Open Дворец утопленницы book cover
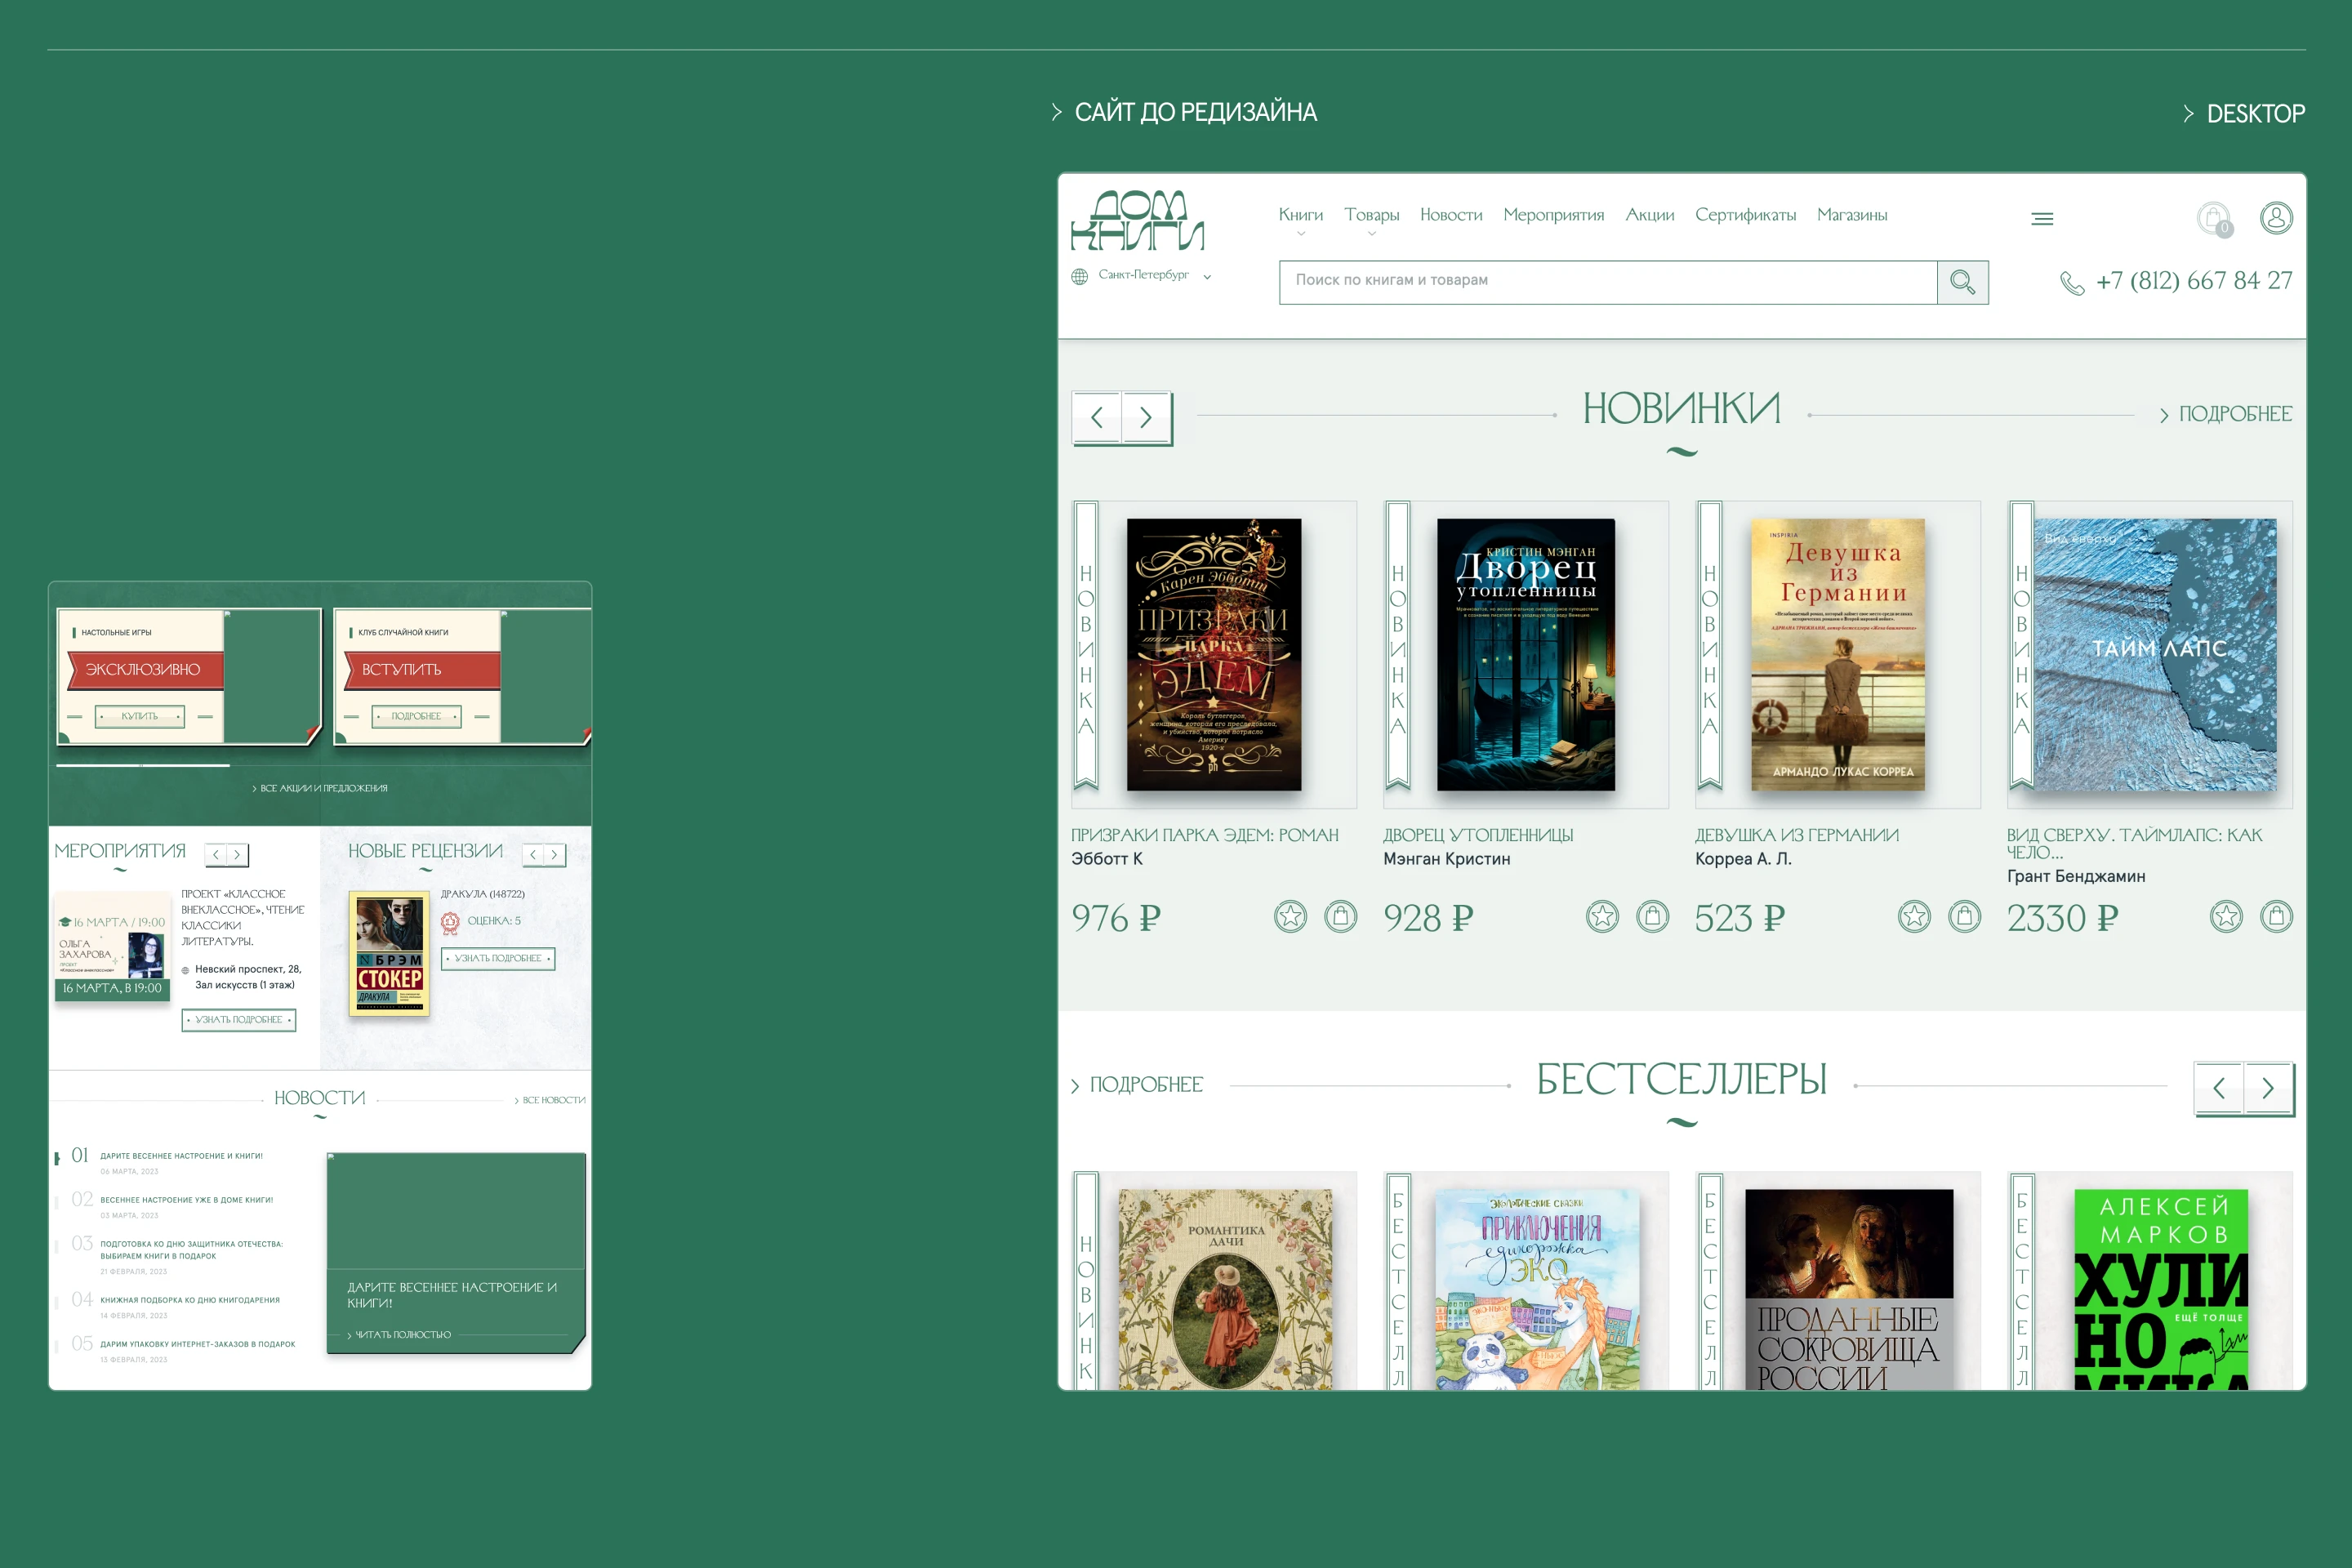This screenshot has height=1568, width=2352. pos(1526,655)
